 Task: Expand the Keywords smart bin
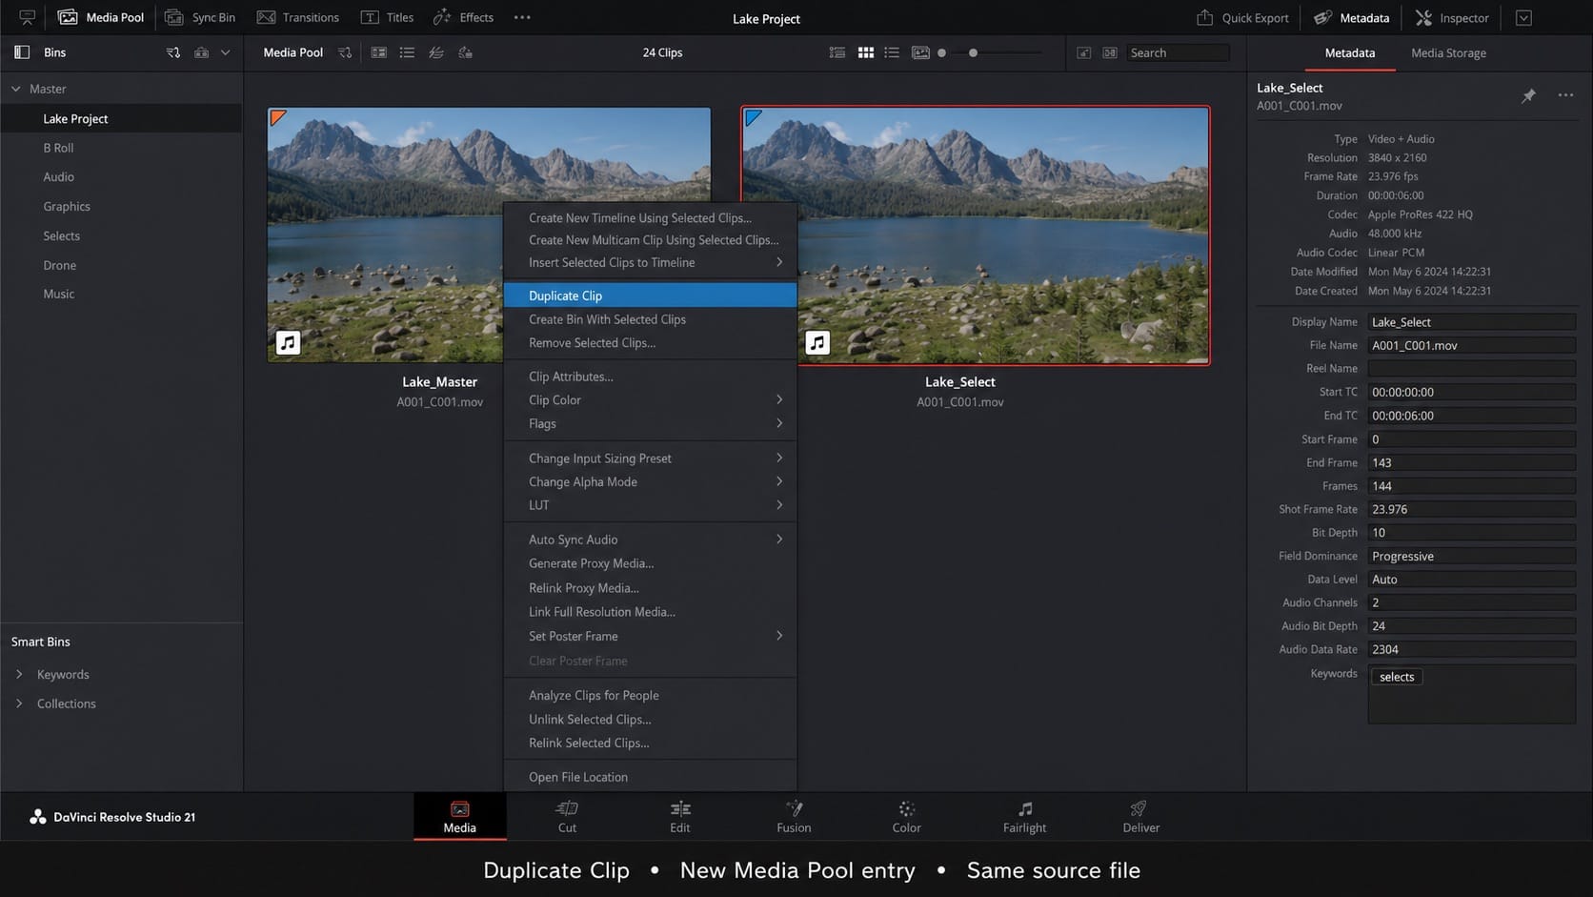19,674
